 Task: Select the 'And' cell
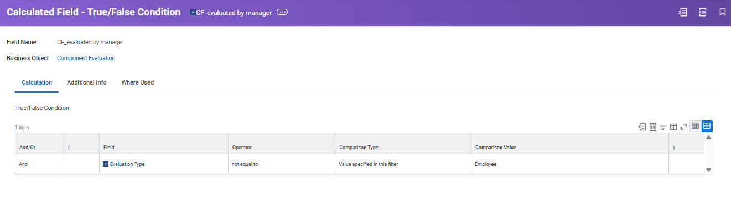(x=39, y=164)
